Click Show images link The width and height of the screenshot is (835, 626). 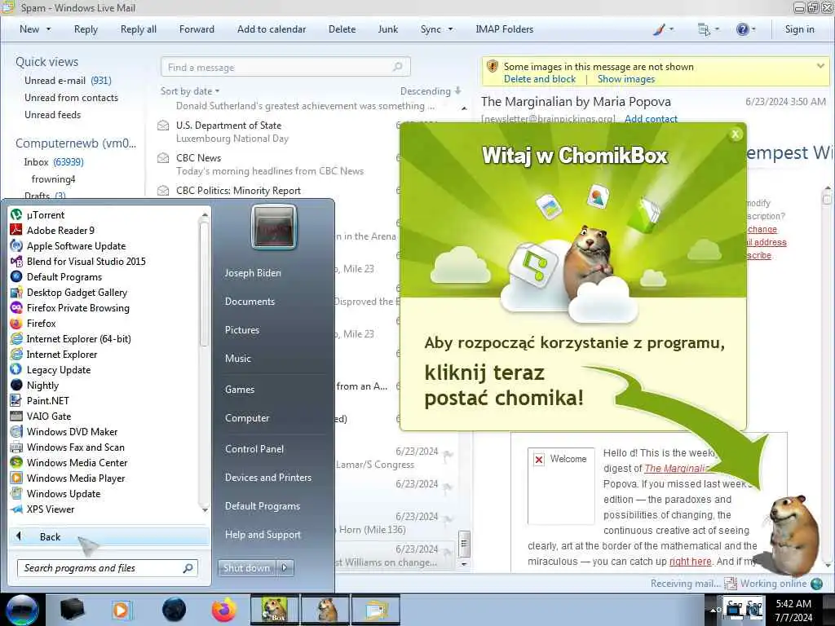(x=625, y=79)
